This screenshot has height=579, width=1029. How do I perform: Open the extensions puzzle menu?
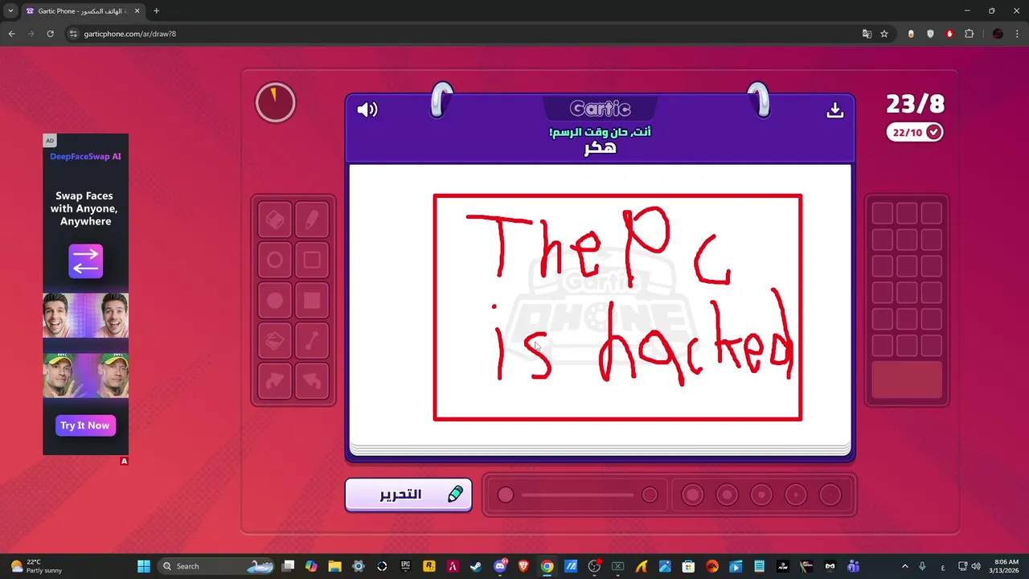969,34
